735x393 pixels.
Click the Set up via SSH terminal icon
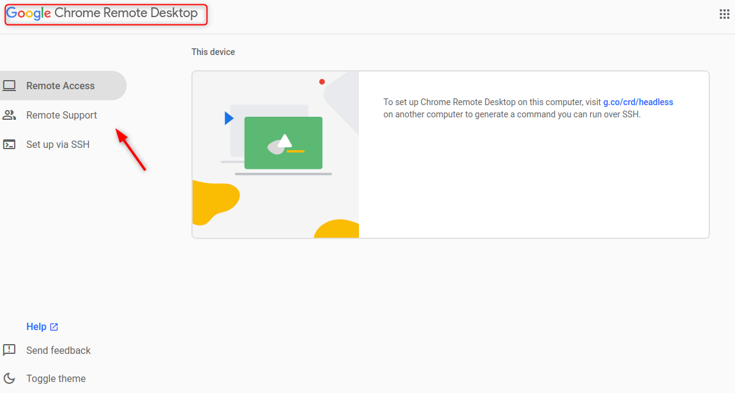(10, 144)
